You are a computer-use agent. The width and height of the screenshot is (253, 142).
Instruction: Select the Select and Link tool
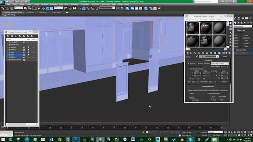click(x=3, y=8)
